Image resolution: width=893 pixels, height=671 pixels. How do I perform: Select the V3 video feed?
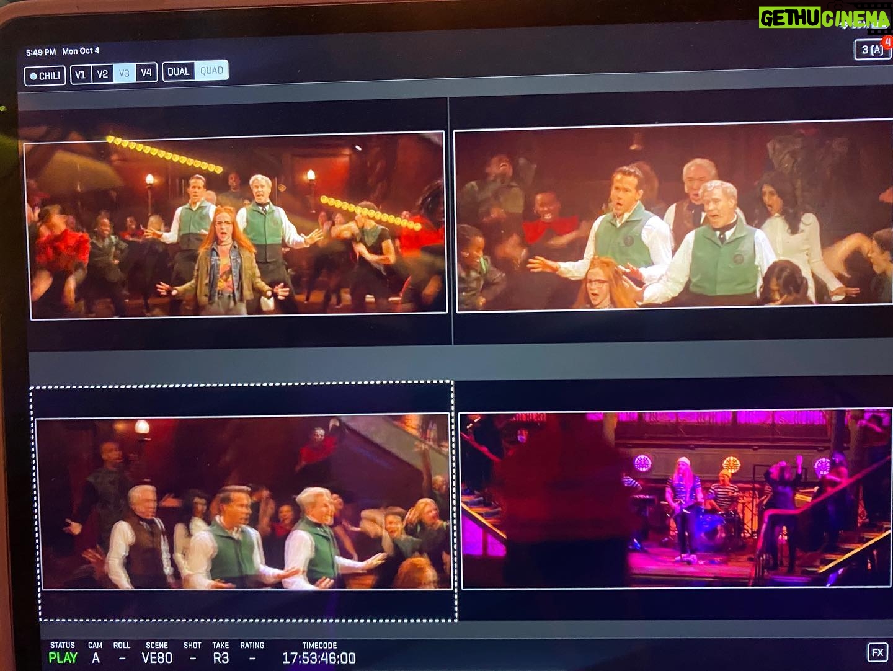[x=124, y=73]
